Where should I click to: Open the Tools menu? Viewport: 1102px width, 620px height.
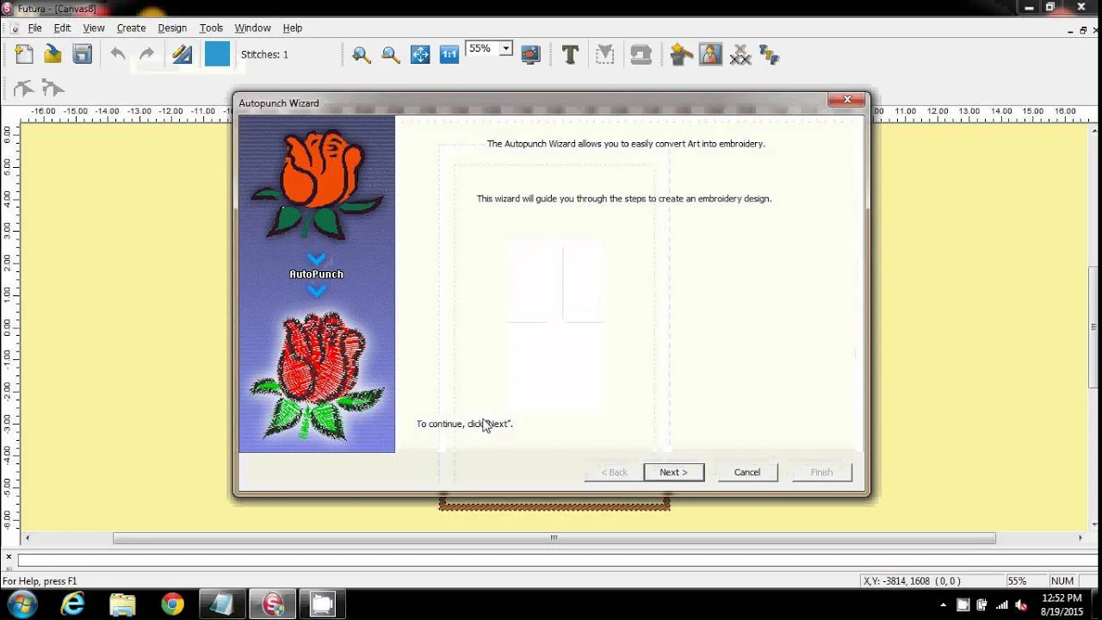click(x=211, y=28)
